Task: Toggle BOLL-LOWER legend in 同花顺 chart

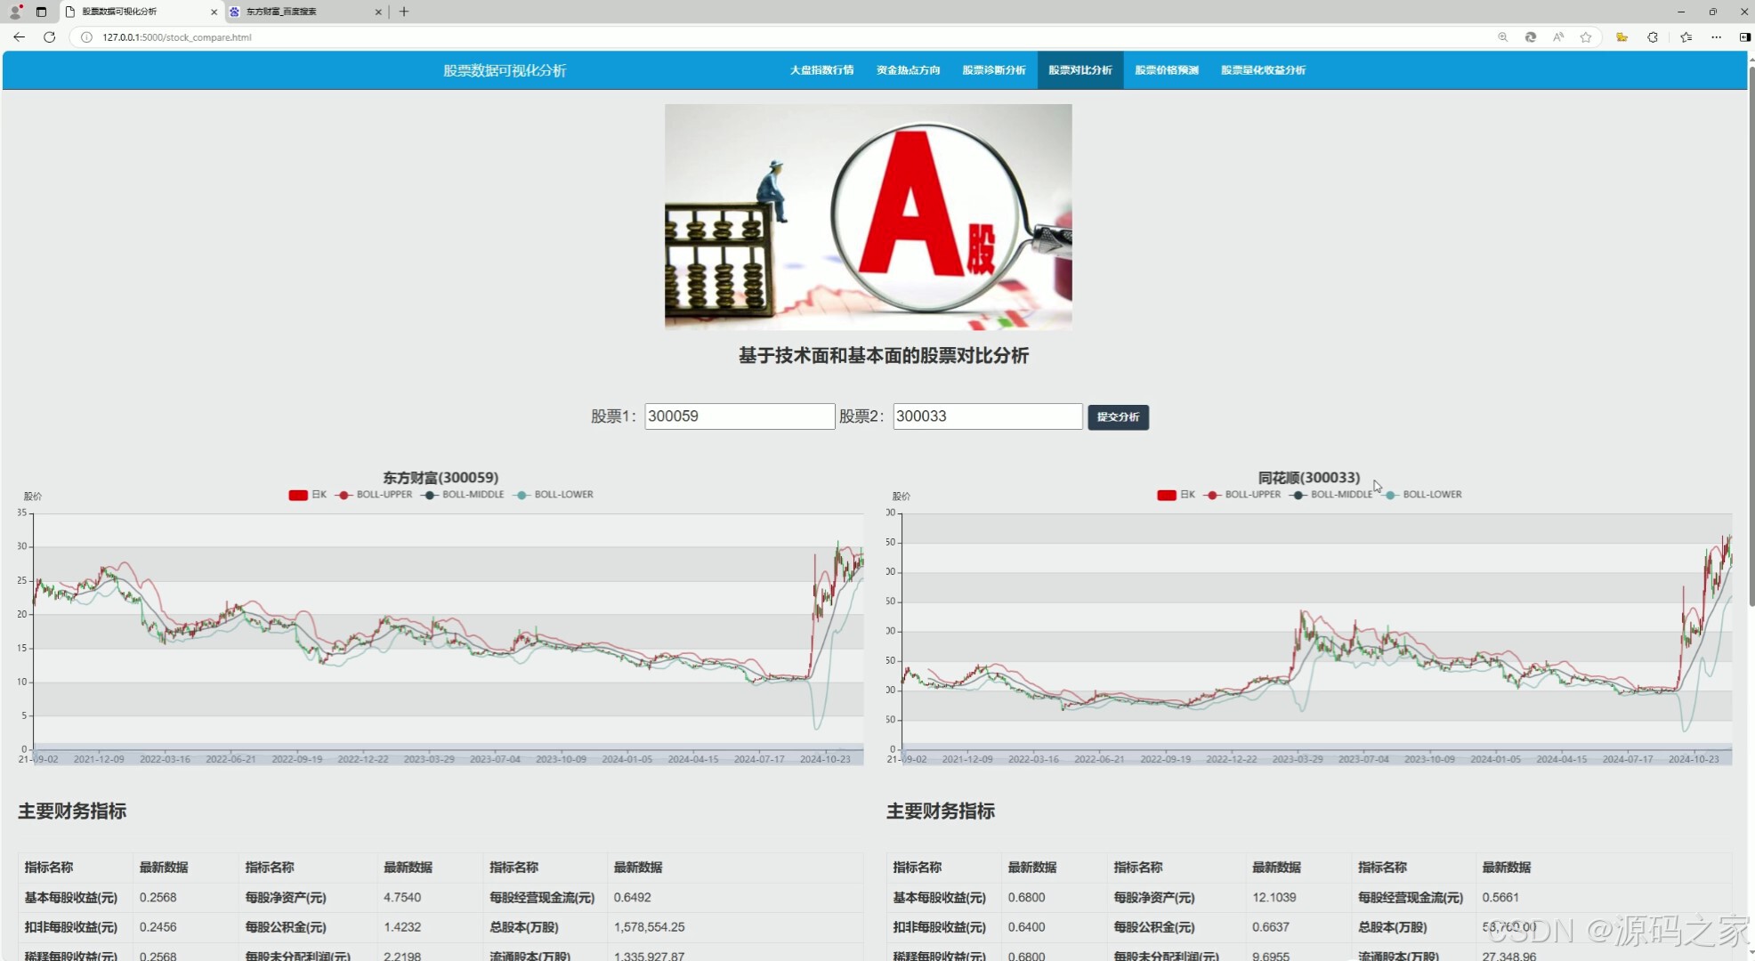Action: point(1423,495)
